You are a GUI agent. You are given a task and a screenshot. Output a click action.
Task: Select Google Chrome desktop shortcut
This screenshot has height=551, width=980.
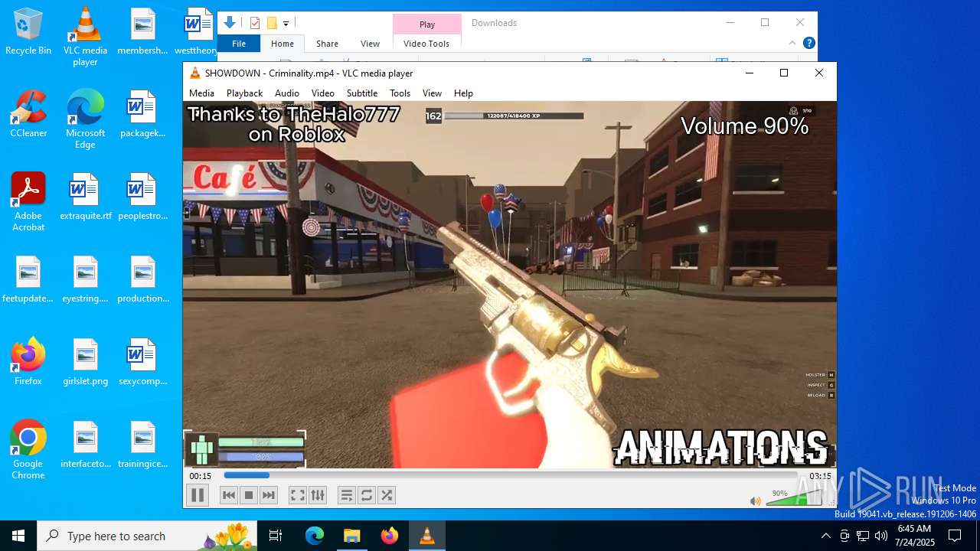point(28,450)
